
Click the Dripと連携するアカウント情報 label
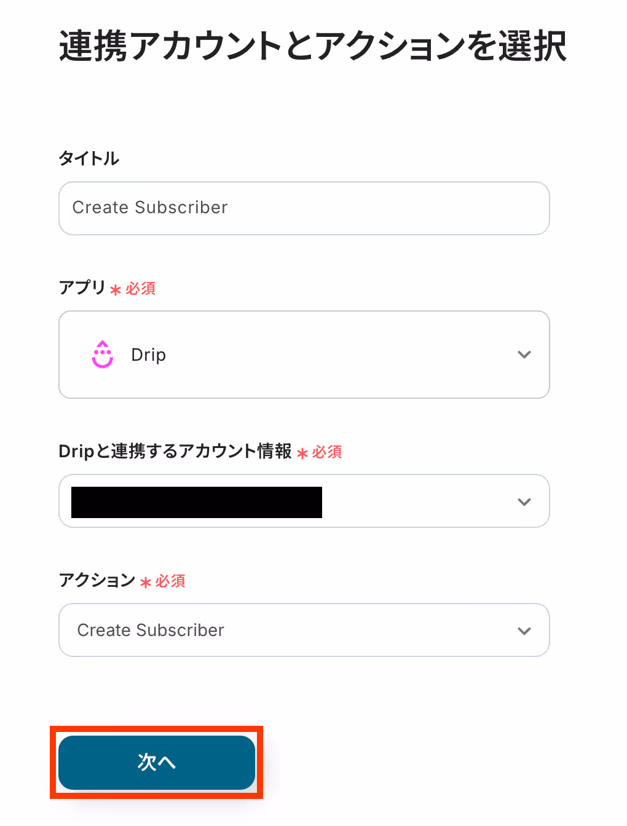(175, 451)
